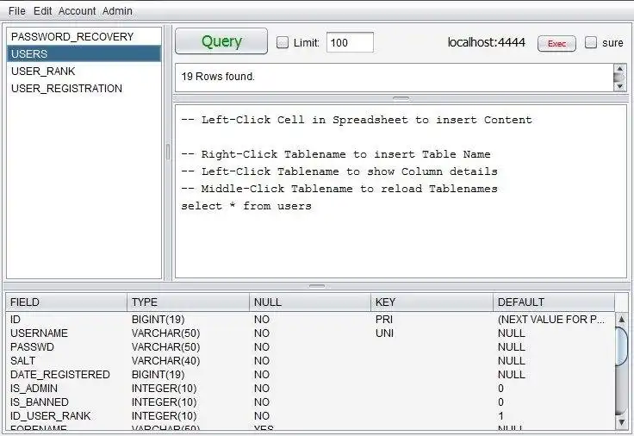Viewport: 634px width, 436px height.
Task: Click the USERNAME field cell
Action: point(66,333)
